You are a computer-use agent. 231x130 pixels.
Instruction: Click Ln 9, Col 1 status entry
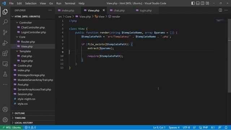point(159,127)
